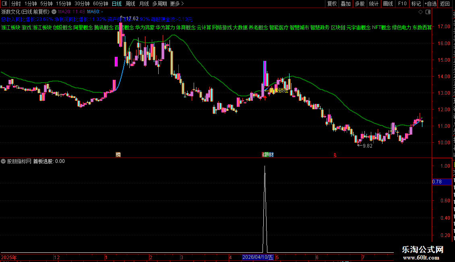Click the 云计算 concept tag
The height and width of the screenshot is (262, 455).
tap(204, 27)
